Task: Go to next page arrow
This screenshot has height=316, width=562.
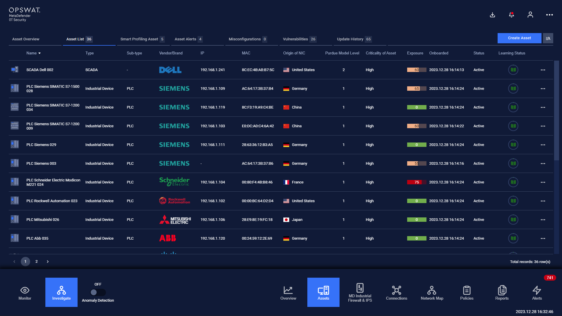Action: [x=48, y=262]
